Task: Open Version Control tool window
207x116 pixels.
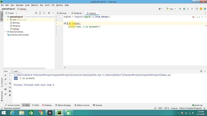Action: click(12, 105)
